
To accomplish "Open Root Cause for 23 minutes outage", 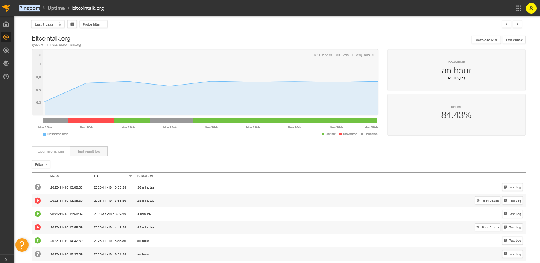I will click(x=488, y=201).
